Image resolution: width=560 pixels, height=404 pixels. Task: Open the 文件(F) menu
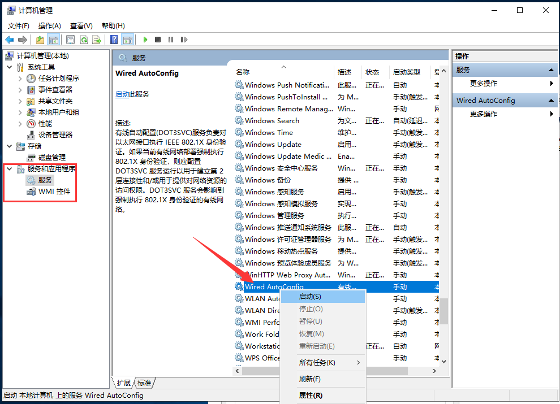[18, 25]
